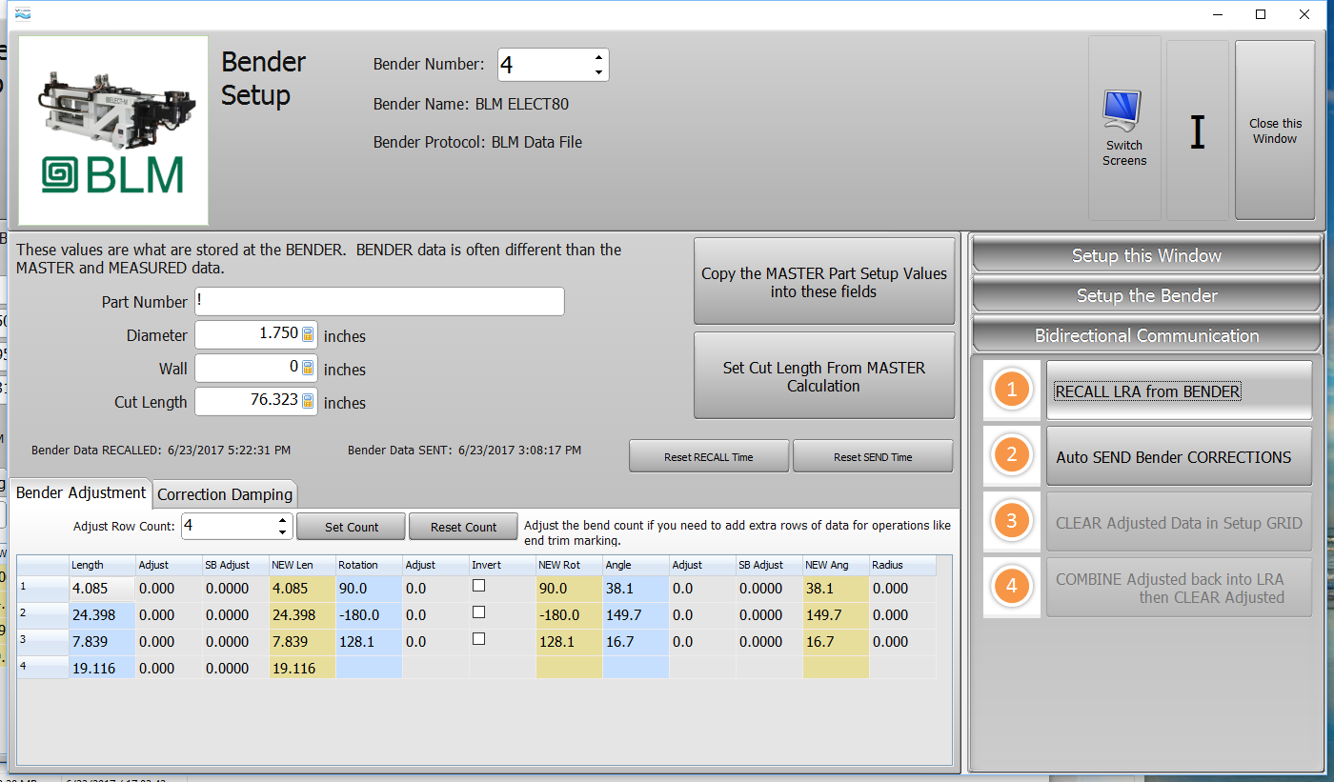The width and height of the screenshot is (1334, 782).
Task: Switch to the Correction Damping tab
Action: tap(225, 494)
